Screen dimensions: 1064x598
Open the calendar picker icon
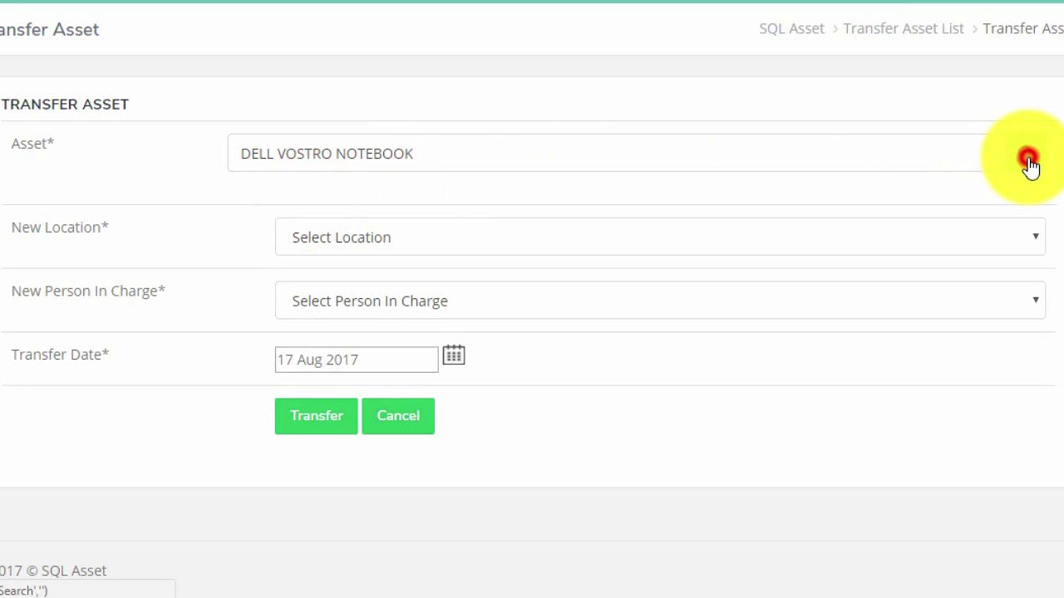click(x=454, y=355)
